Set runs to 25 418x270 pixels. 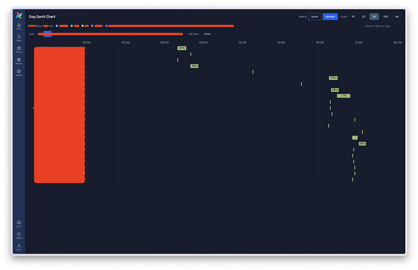click(x=363, y=16)
